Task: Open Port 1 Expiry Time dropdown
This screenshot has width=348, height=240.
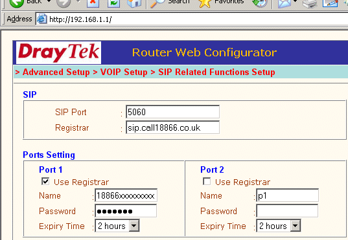Action: 117,226
